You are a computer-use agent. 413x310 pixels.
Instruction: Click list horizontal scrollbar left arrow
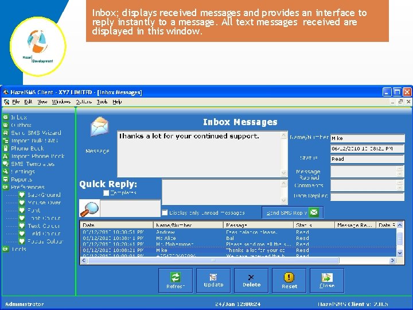[84, 261]
